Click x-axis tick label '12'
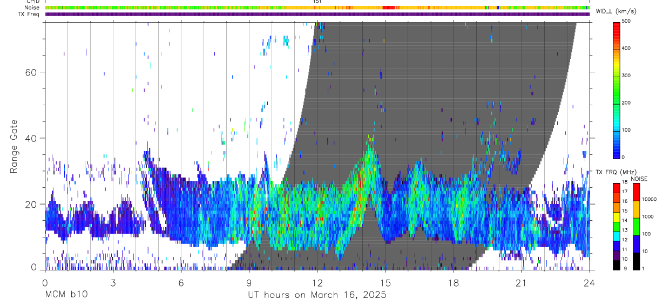Viewport: 663px width, 306px height. coord(317,282)
